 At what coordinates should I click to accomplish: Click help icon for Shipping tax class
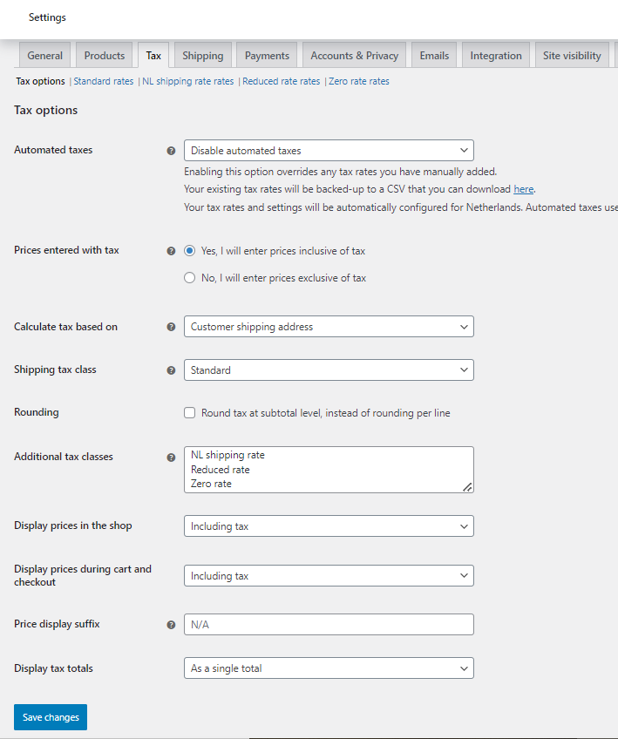(171, 370)
